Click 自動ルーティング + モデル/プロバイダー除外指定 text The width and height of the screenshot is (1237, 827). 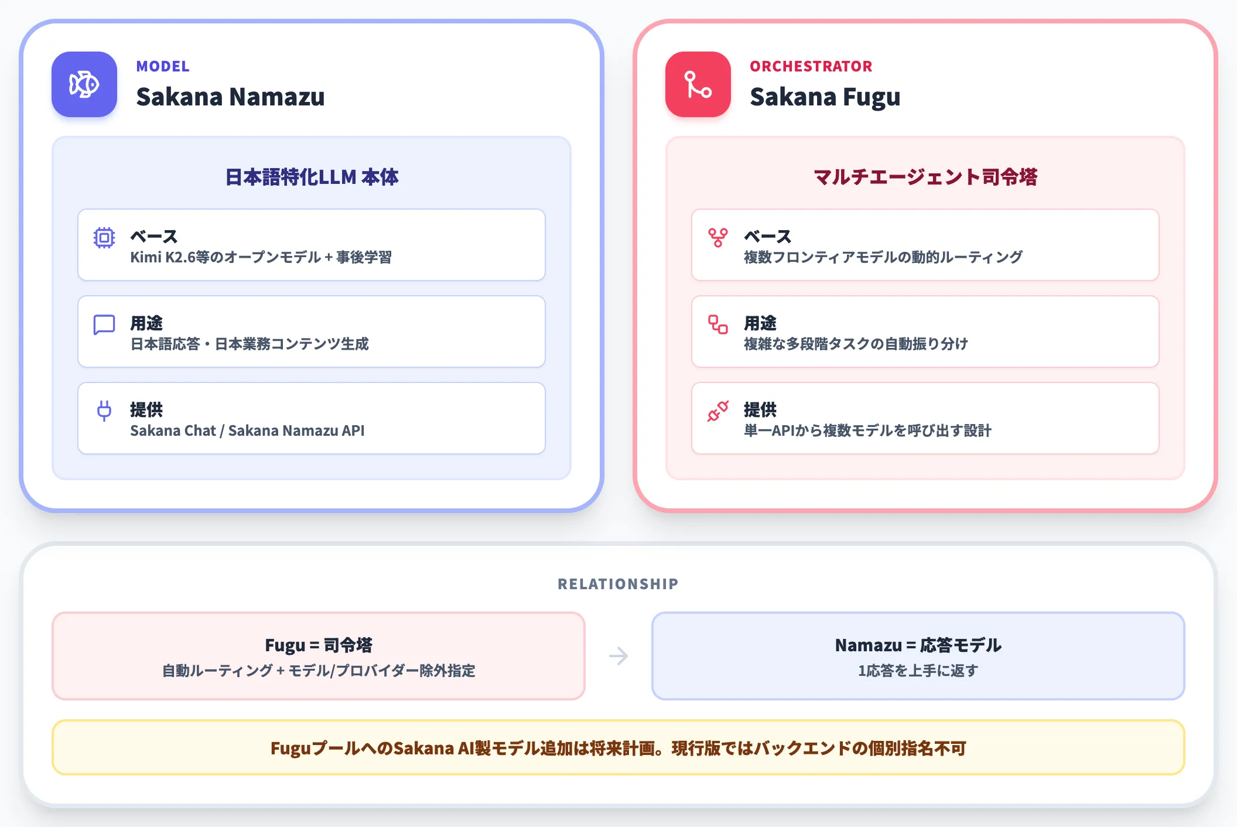tap(319, 671)
